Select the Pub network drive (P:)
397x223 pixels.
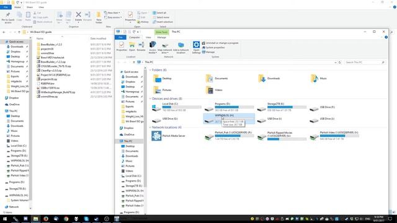point(229,136)
